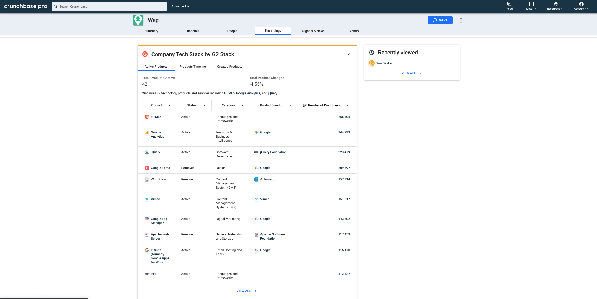The image size is (597, 299).
Task: Click the Automattic vendor icon
Action: (256, 179)
